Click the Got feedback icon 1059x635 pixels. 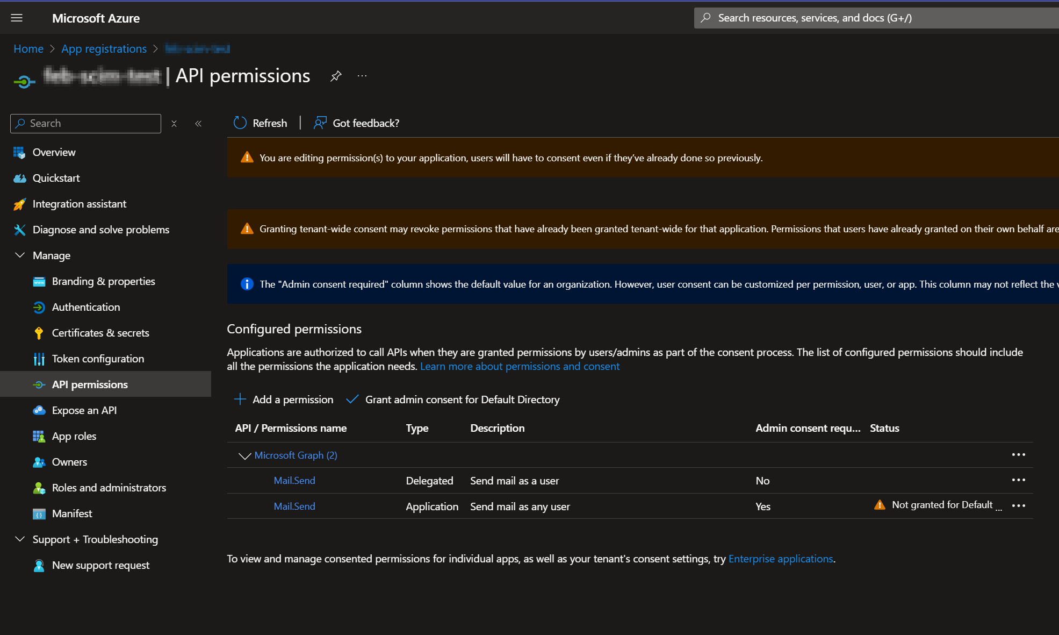coord(320,123)
